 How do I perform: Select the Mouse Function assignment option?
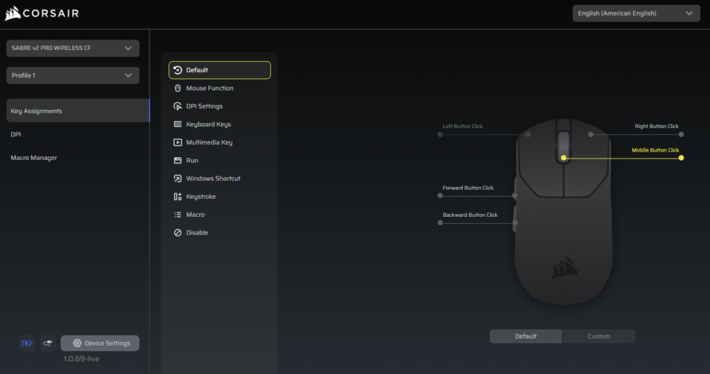pyautogui.click(x=209, y=88)
